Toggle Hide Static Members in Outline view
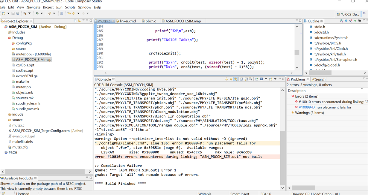Image resolution: width=368 pixels, height=195 pixels. [x=351, y=21]
